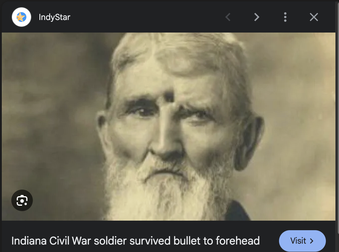Click the headline about the bullet to forehead
Viewport: 339px width, 252px height.
click(x=135, y=241)
